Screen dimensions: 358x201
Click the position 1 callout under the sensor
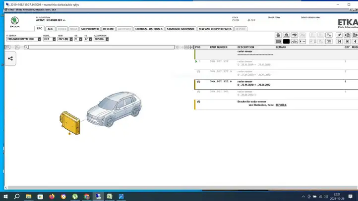pyautogui.click(x=69, y=134)
